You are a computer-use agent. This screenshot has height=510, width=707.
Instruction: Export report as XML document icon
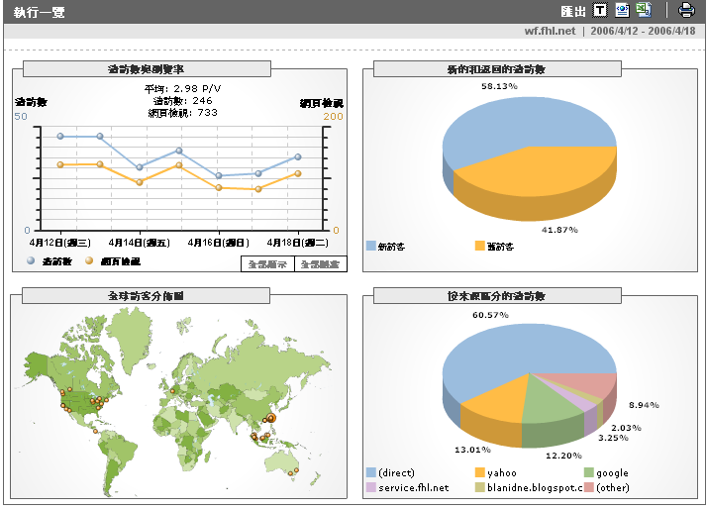622,10
